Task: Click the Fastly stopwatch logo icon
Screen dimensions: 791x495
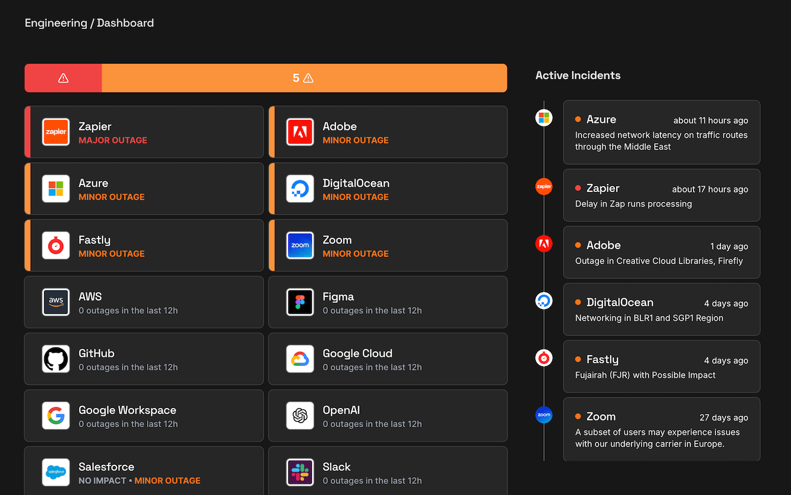Action: tap(56, 245)
